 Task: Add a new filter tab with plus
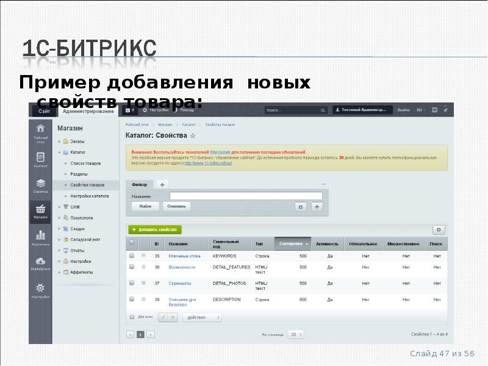click(x=162, y=185)
